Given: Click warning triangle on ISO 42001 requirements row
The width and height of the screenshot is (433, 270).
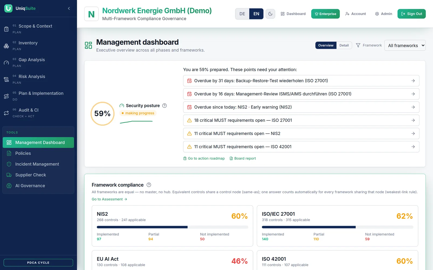Looking at the screenshot, I should tap(189, 147).
